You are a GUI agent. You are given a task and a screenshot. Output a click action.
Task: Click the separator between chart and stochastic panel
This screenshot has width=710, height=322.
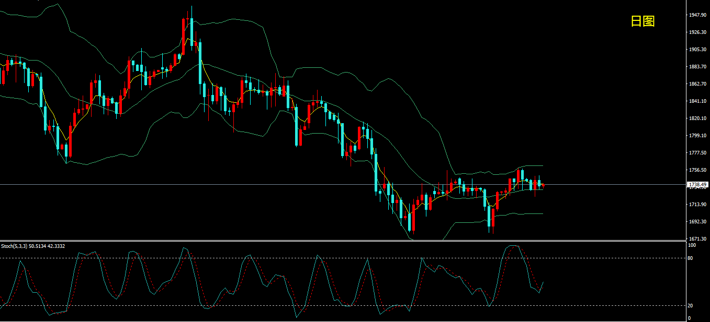point(340,241)
